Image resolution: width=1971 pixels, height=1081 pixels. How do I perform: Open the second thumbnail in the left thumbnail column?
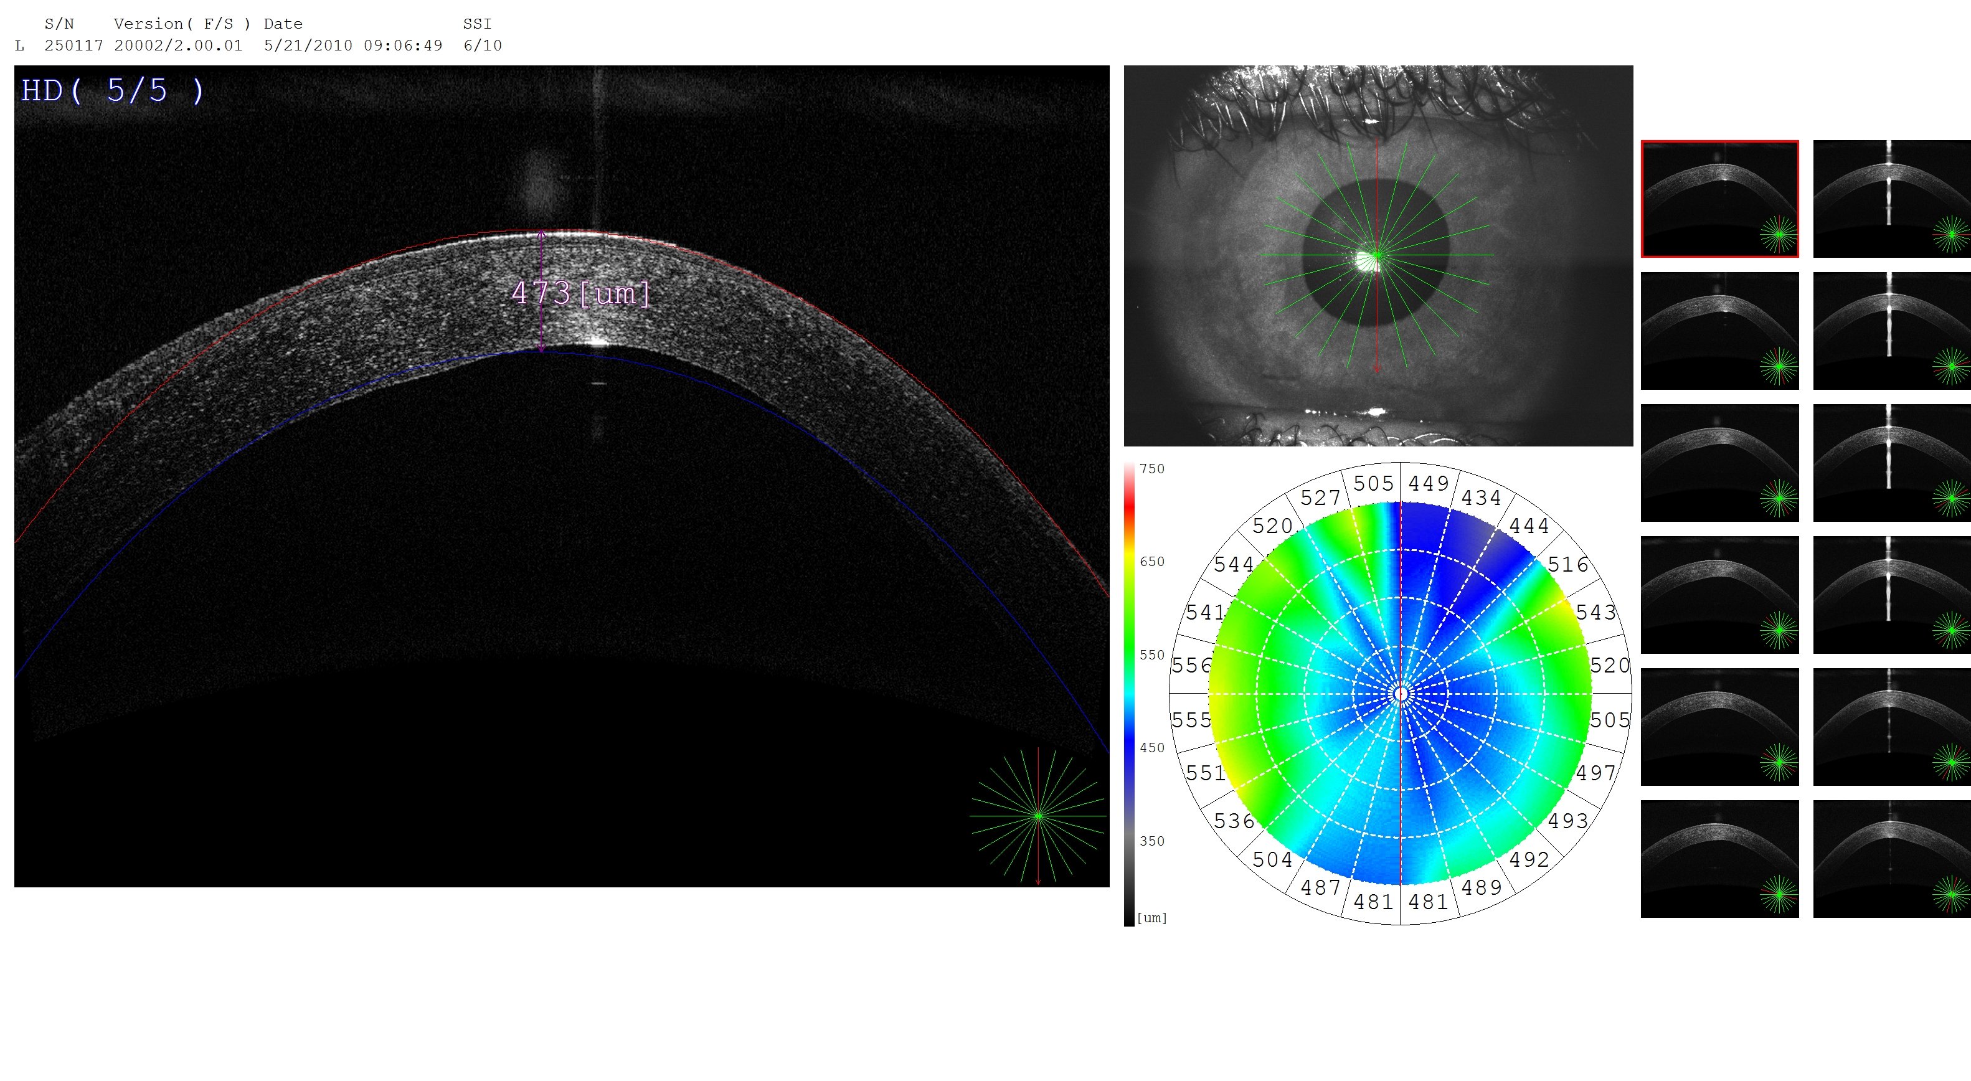point(1720,331)
